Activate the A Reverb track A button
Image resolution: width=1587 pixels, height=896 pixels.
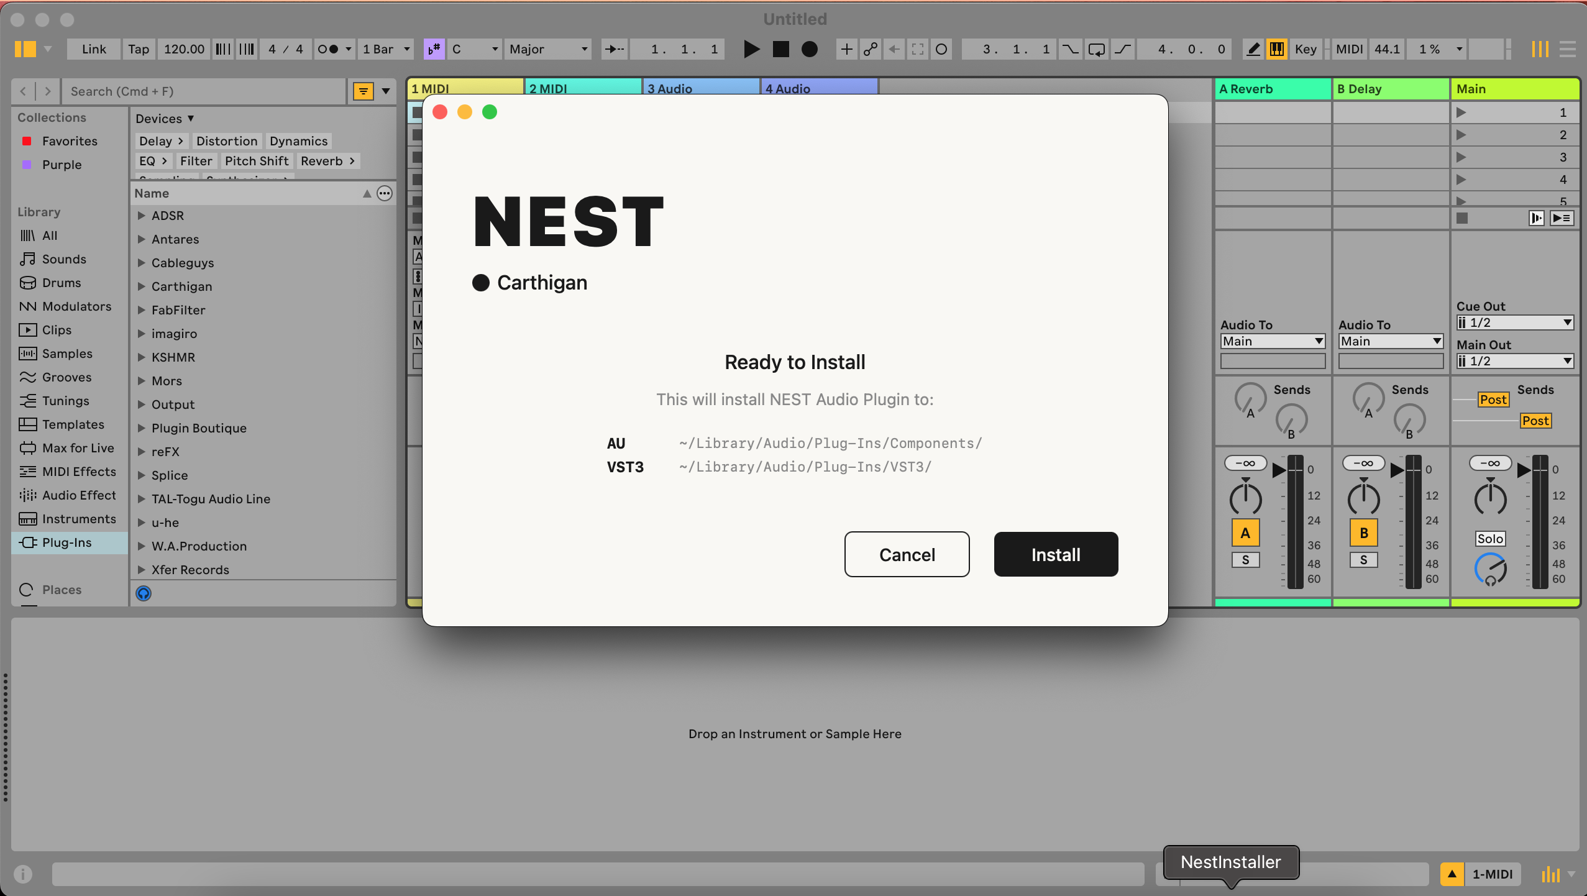pyautogui.click(x=1245, y=533)
